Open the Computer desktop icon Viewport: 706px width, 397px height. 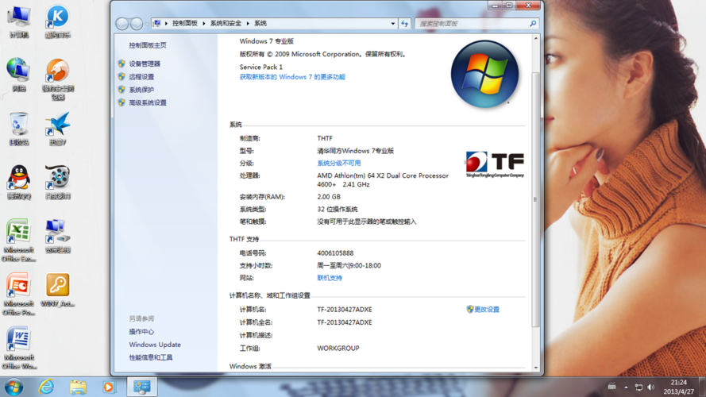pyautogui.click(x=19, y=21)
